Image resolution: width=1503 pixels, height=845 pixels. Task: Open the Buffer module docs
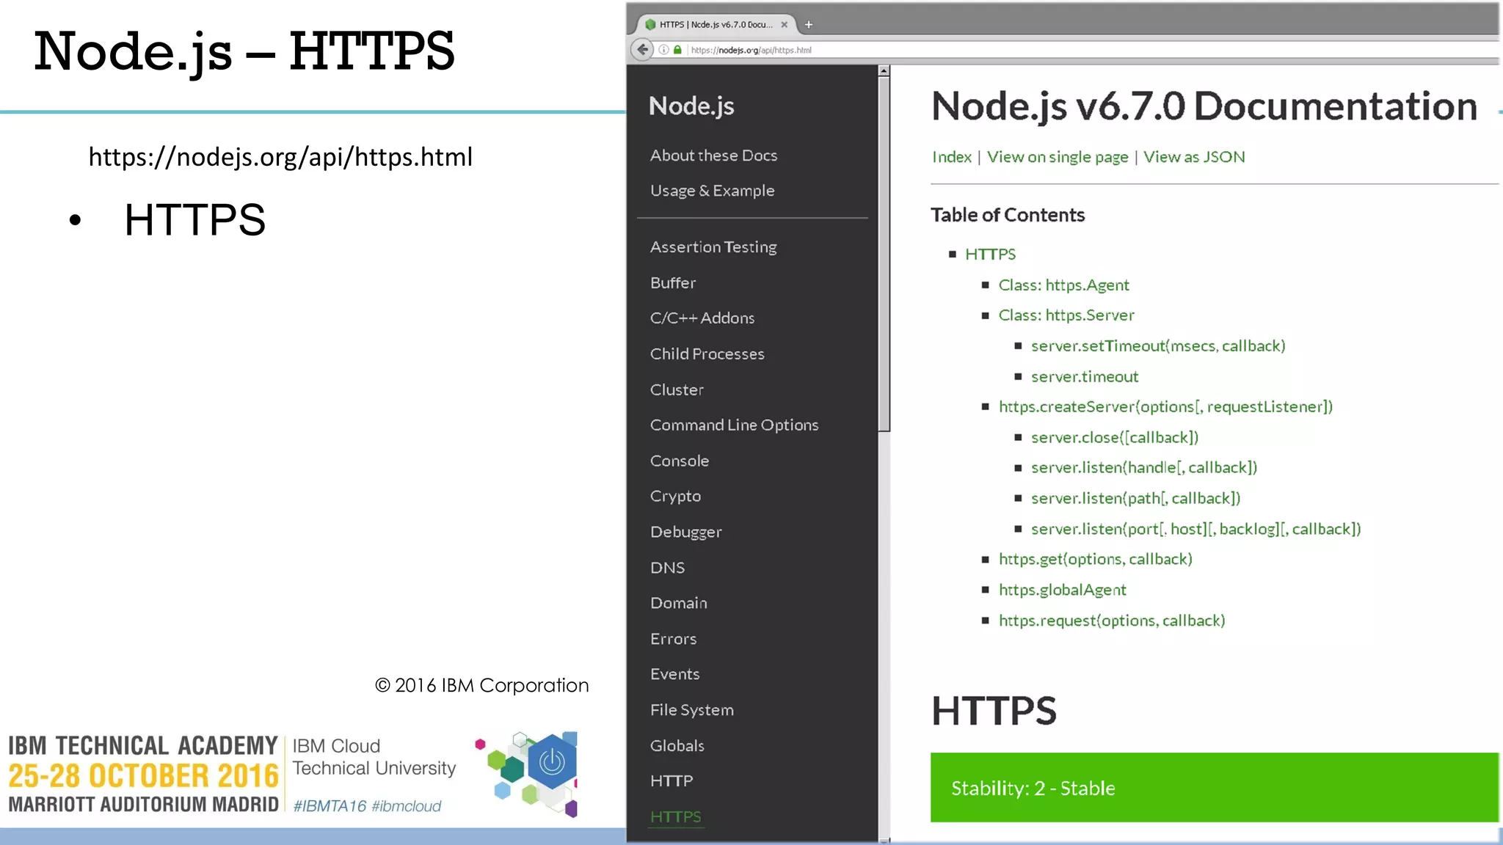click(x=673, y=282)
